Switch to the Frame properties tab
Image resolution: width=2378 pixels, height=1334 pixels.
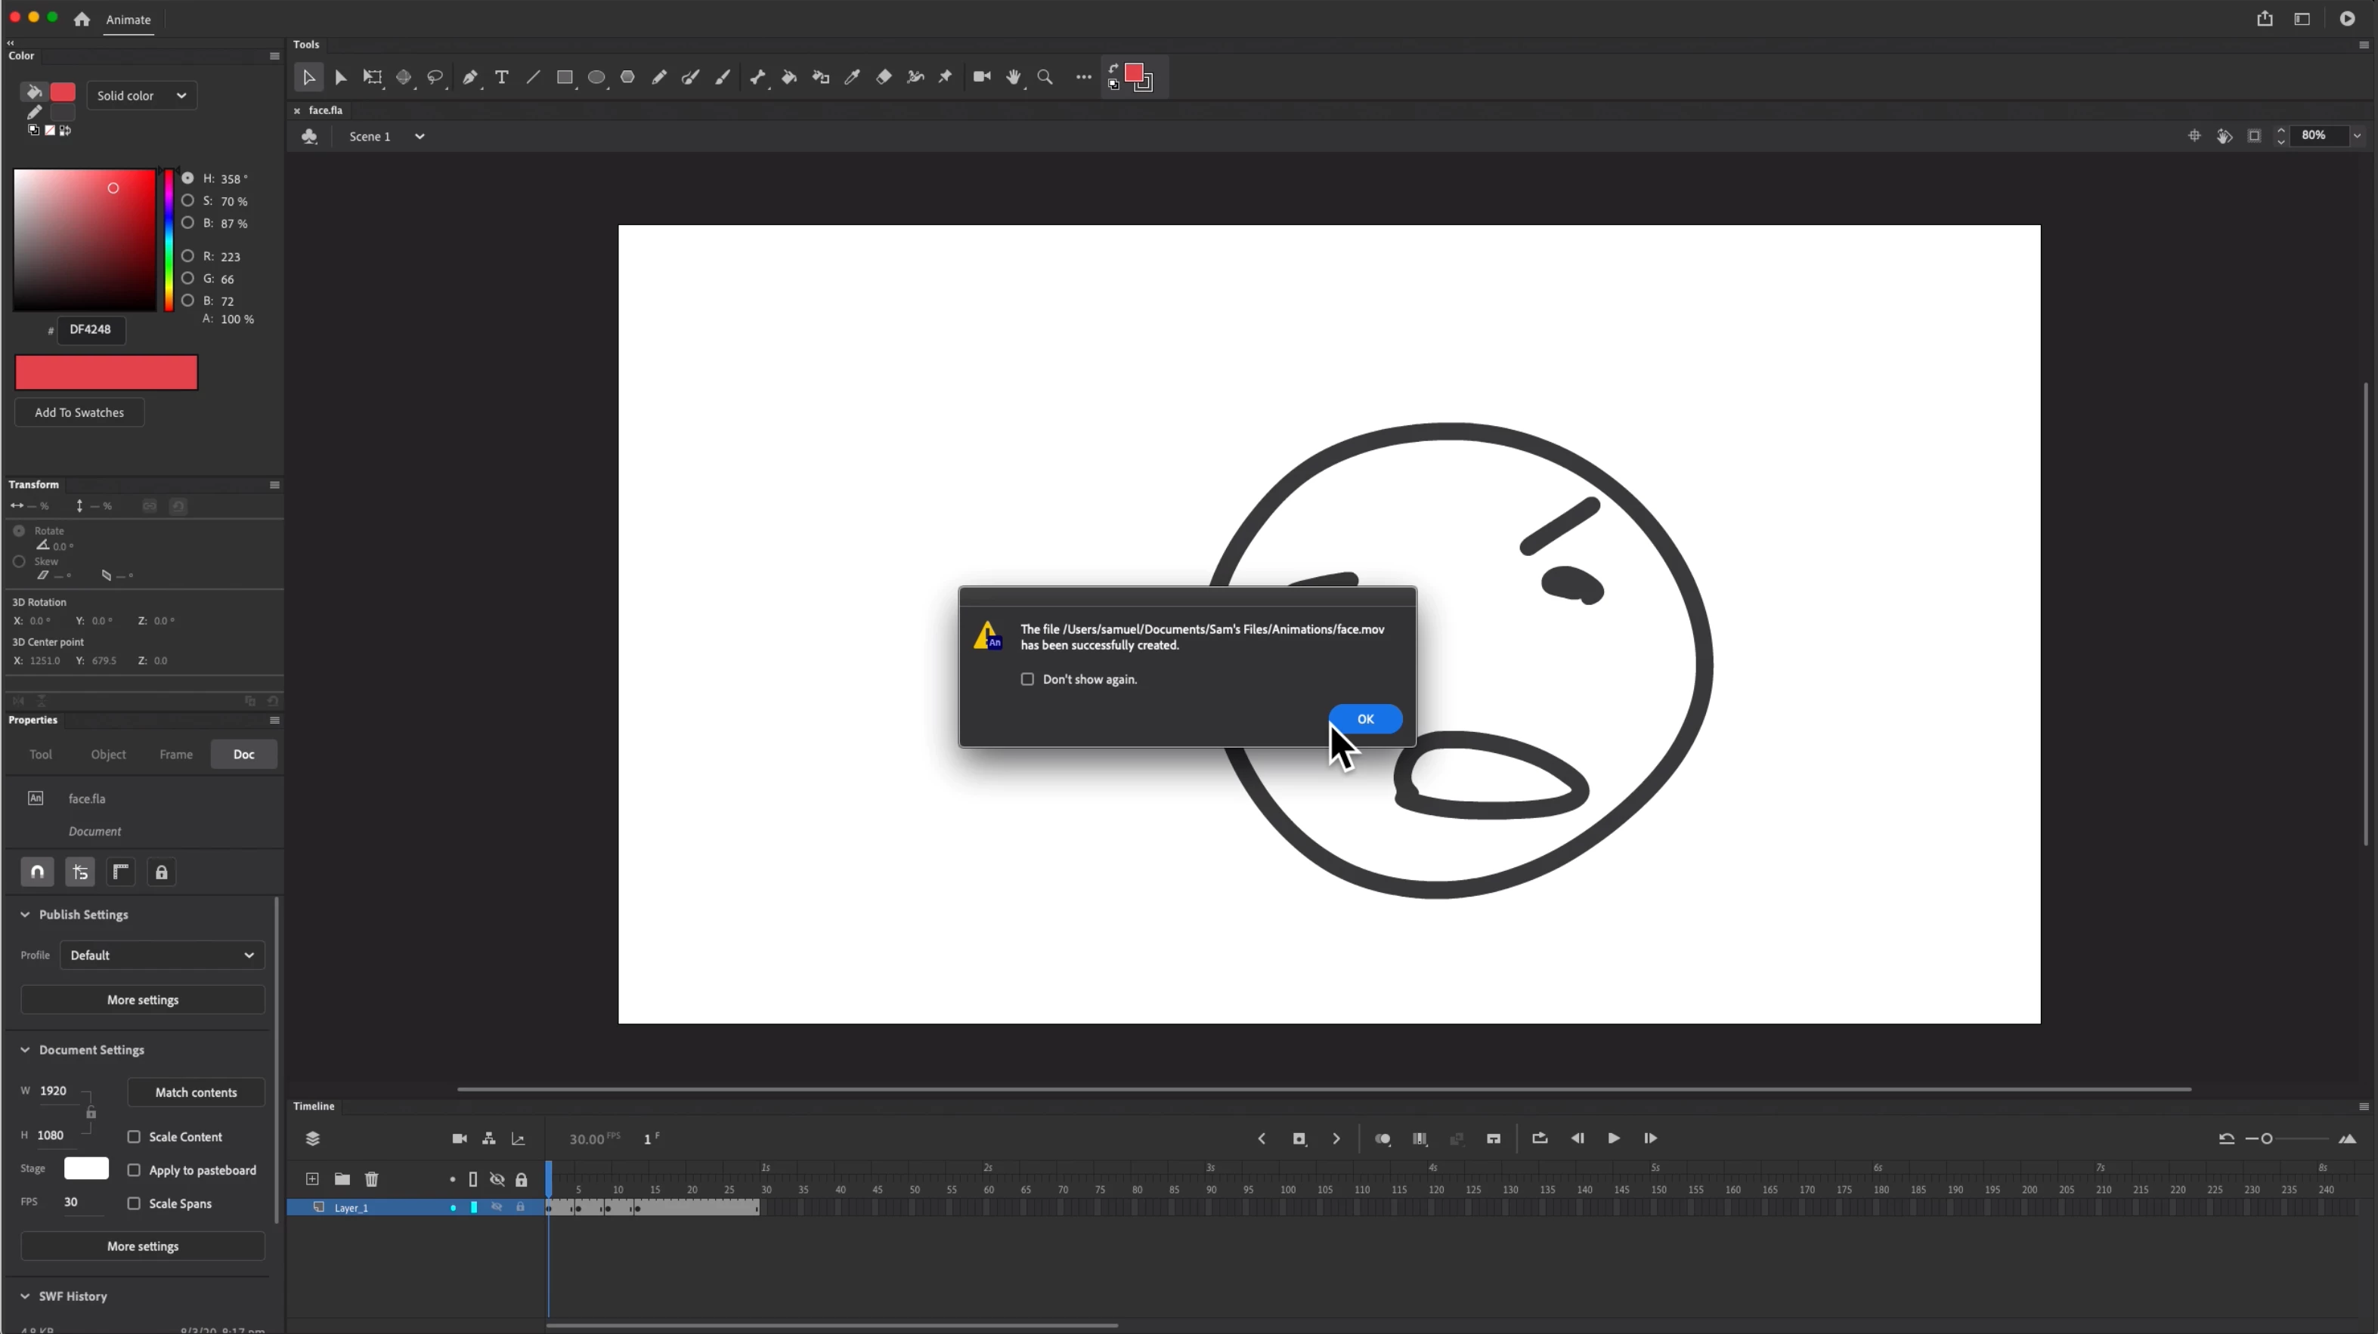coord(175,754)
